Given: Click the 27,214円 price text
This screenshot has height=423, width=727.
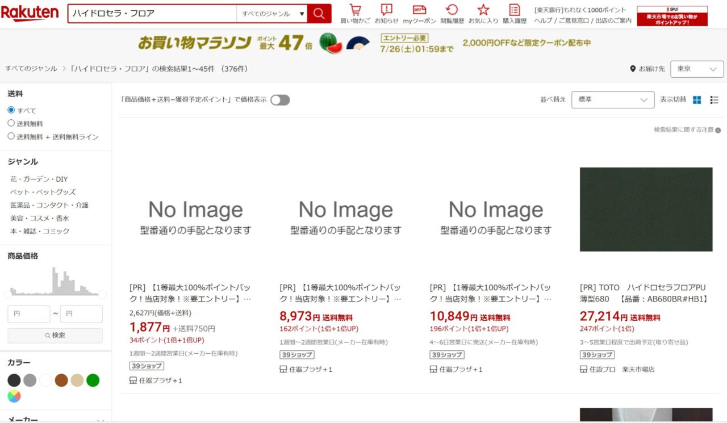Looking at the screenshot, I should (604, 317).
